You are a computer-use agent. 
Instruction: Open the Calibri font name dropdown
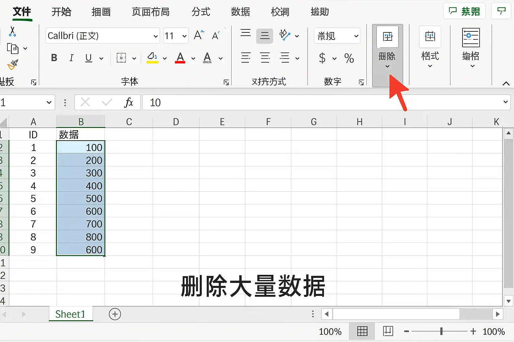point(102,36)
